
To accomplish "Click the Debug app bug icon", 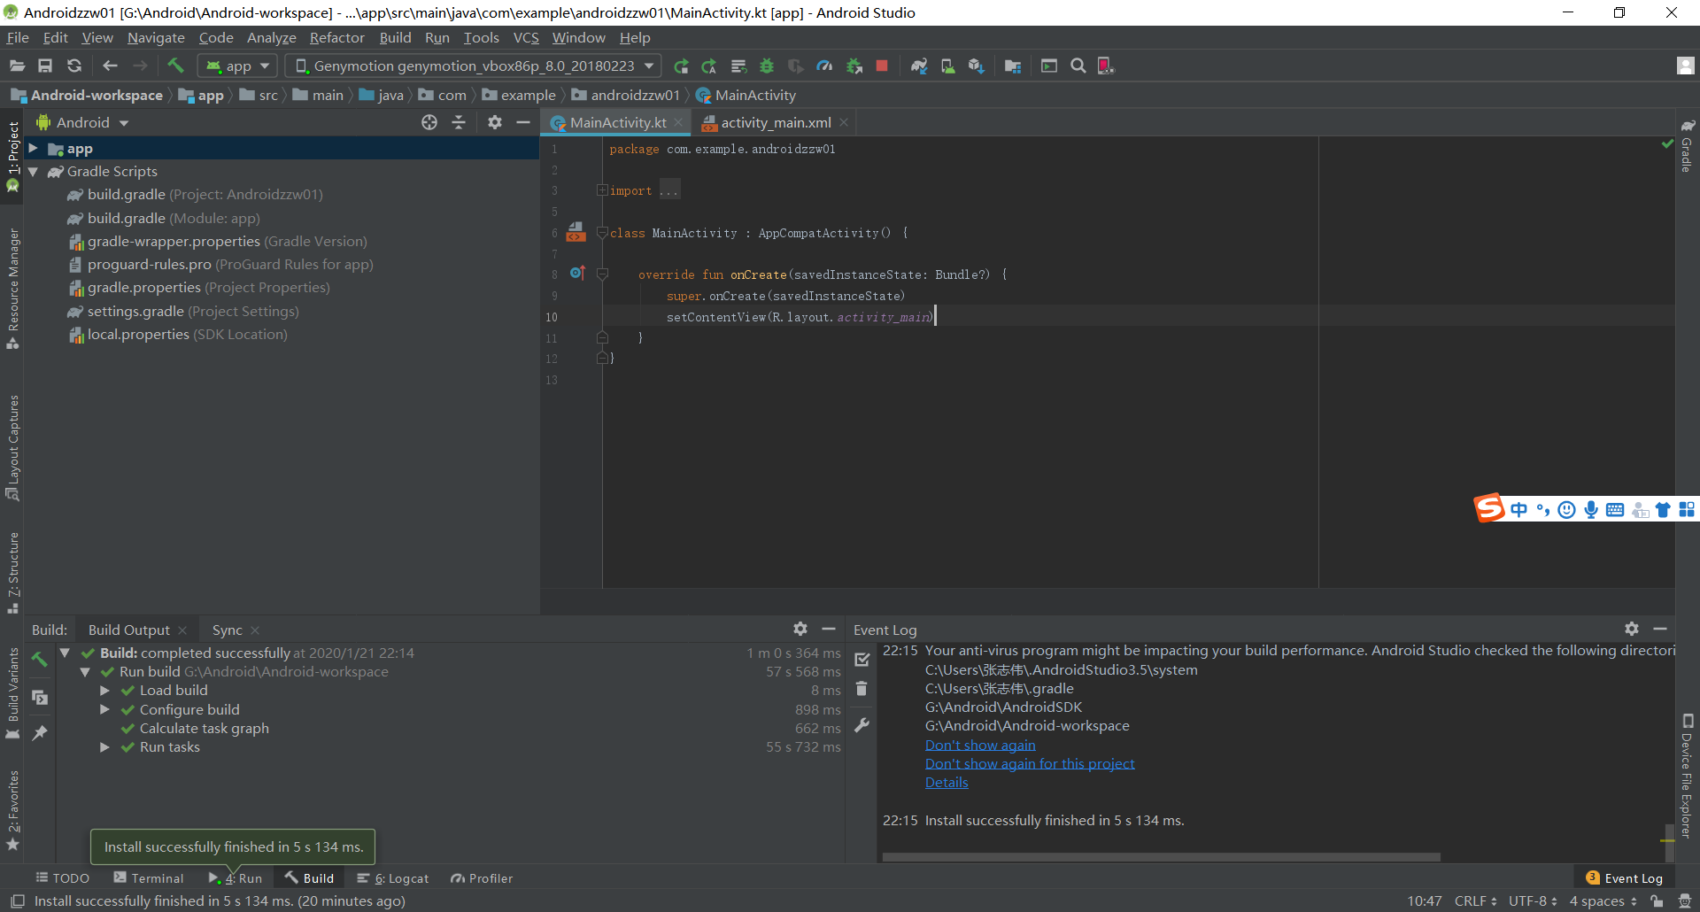I will tap(767, 66).
